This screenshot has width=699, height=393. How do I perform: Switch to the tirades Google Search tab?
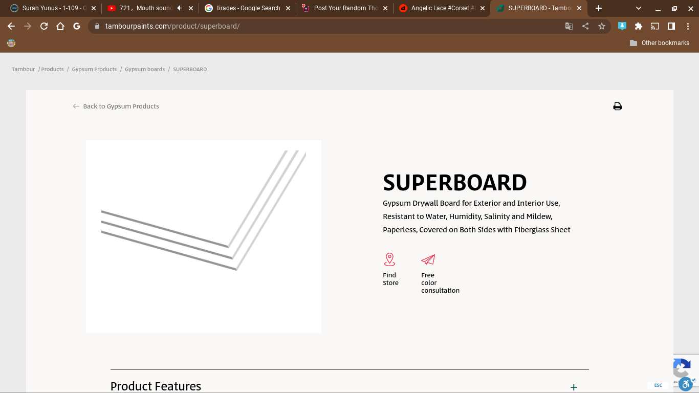click(248, 8)
